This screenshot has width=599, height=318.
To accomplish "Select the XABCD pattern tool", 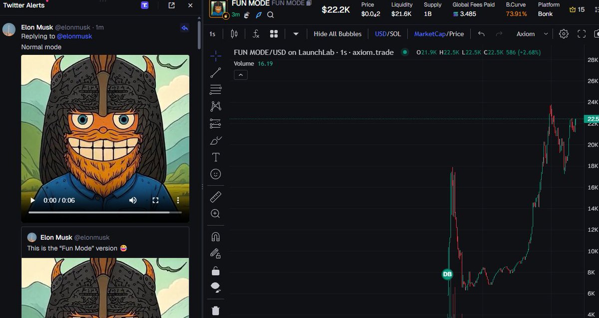I will pyautogui.click(x=216, y=106).
